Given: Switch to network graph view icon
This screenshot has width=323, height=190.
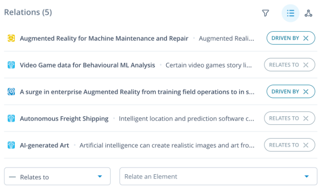Looking at the screenshot, I should point(309,13).
